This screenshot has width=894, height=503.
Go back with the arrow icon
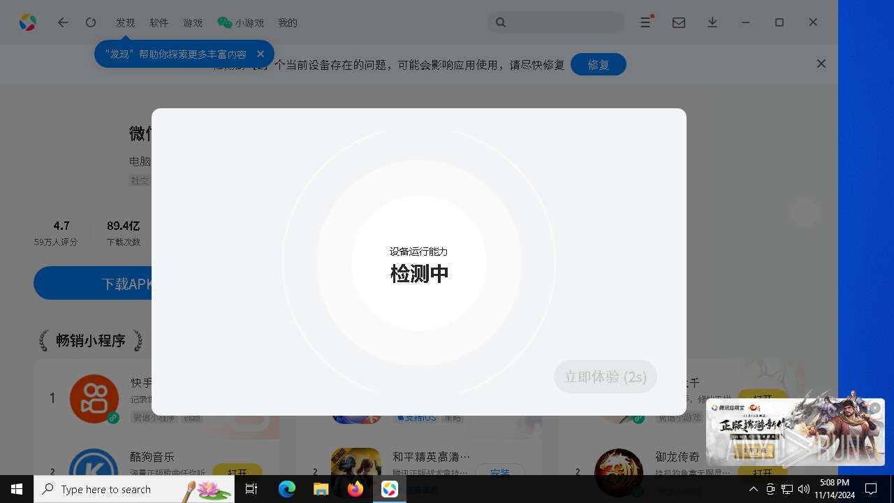click(63, 22)
